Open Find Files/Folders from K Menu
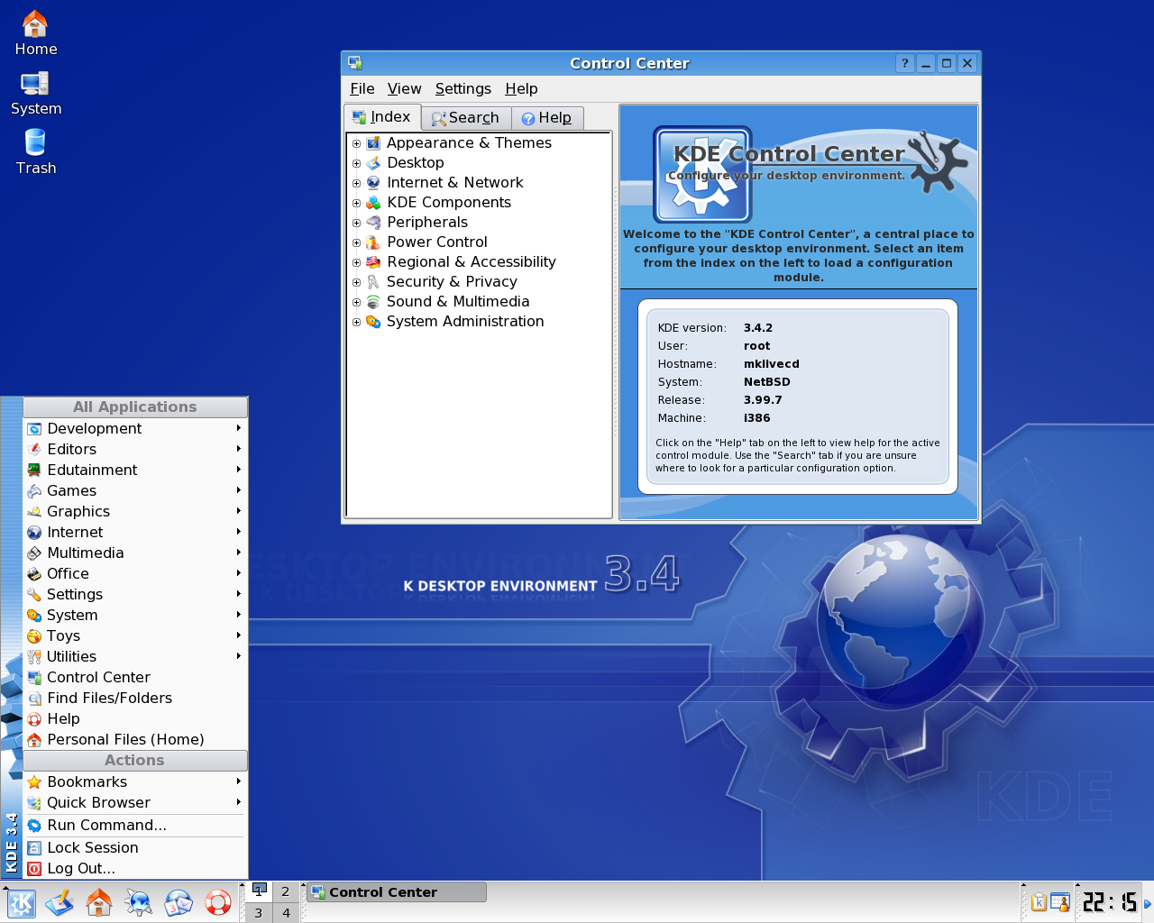 (x=135, y=698)
